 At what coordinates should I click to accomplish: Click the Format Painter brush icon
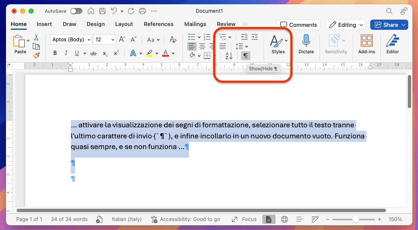(36, 55)
